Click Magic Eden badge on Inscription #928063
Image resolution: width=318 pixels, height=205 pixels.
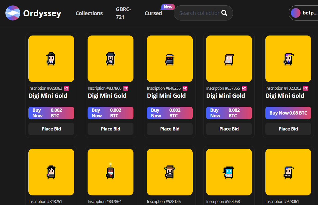(67, 88)
